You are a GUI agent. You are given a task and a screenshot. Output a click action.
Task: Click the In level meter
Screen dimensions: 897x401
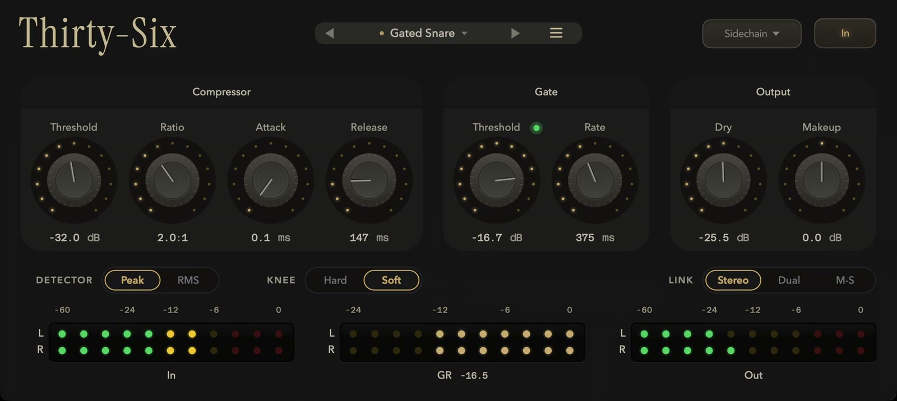tap(171, 342)
